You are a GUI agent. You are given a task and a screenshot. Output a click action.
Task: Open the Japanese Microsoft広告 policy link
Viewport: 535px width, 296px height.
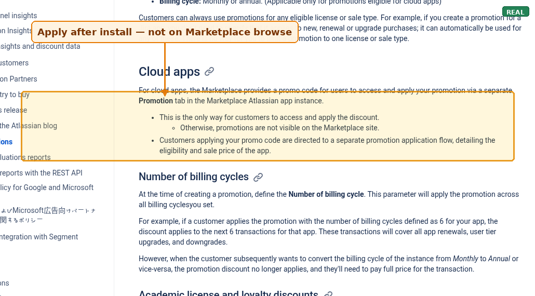(48, 215)
